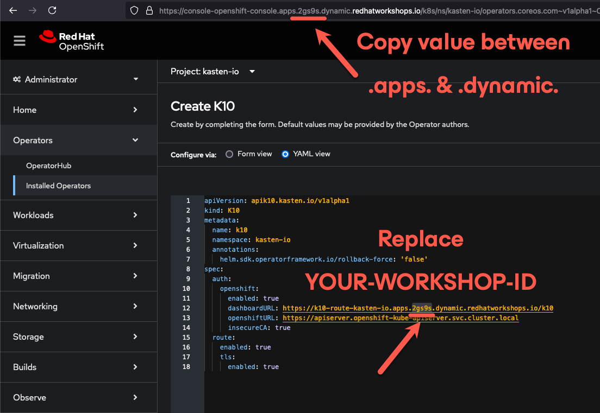
Task: Toggle the hamburger navigation menu
Action: (x=20, y=41)
